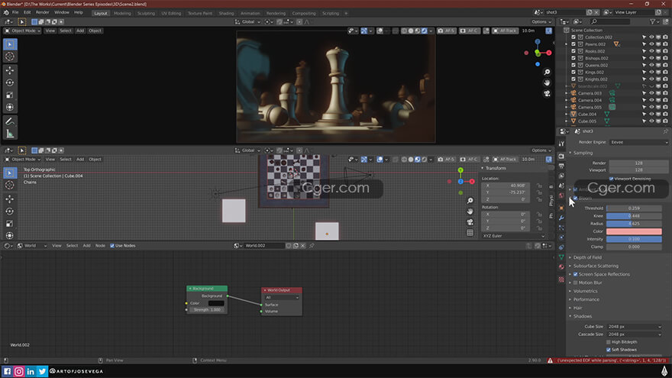Select the Move tool in the upper viewport
The height and width of the screenshot is (378, 672).
click(x=10, y=70)
